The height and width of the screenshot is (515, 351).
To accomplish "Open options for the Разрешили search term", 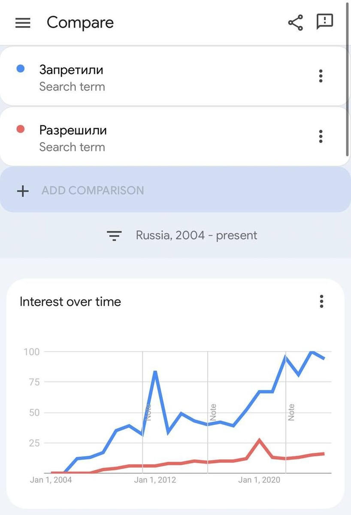I will point(321,136).
